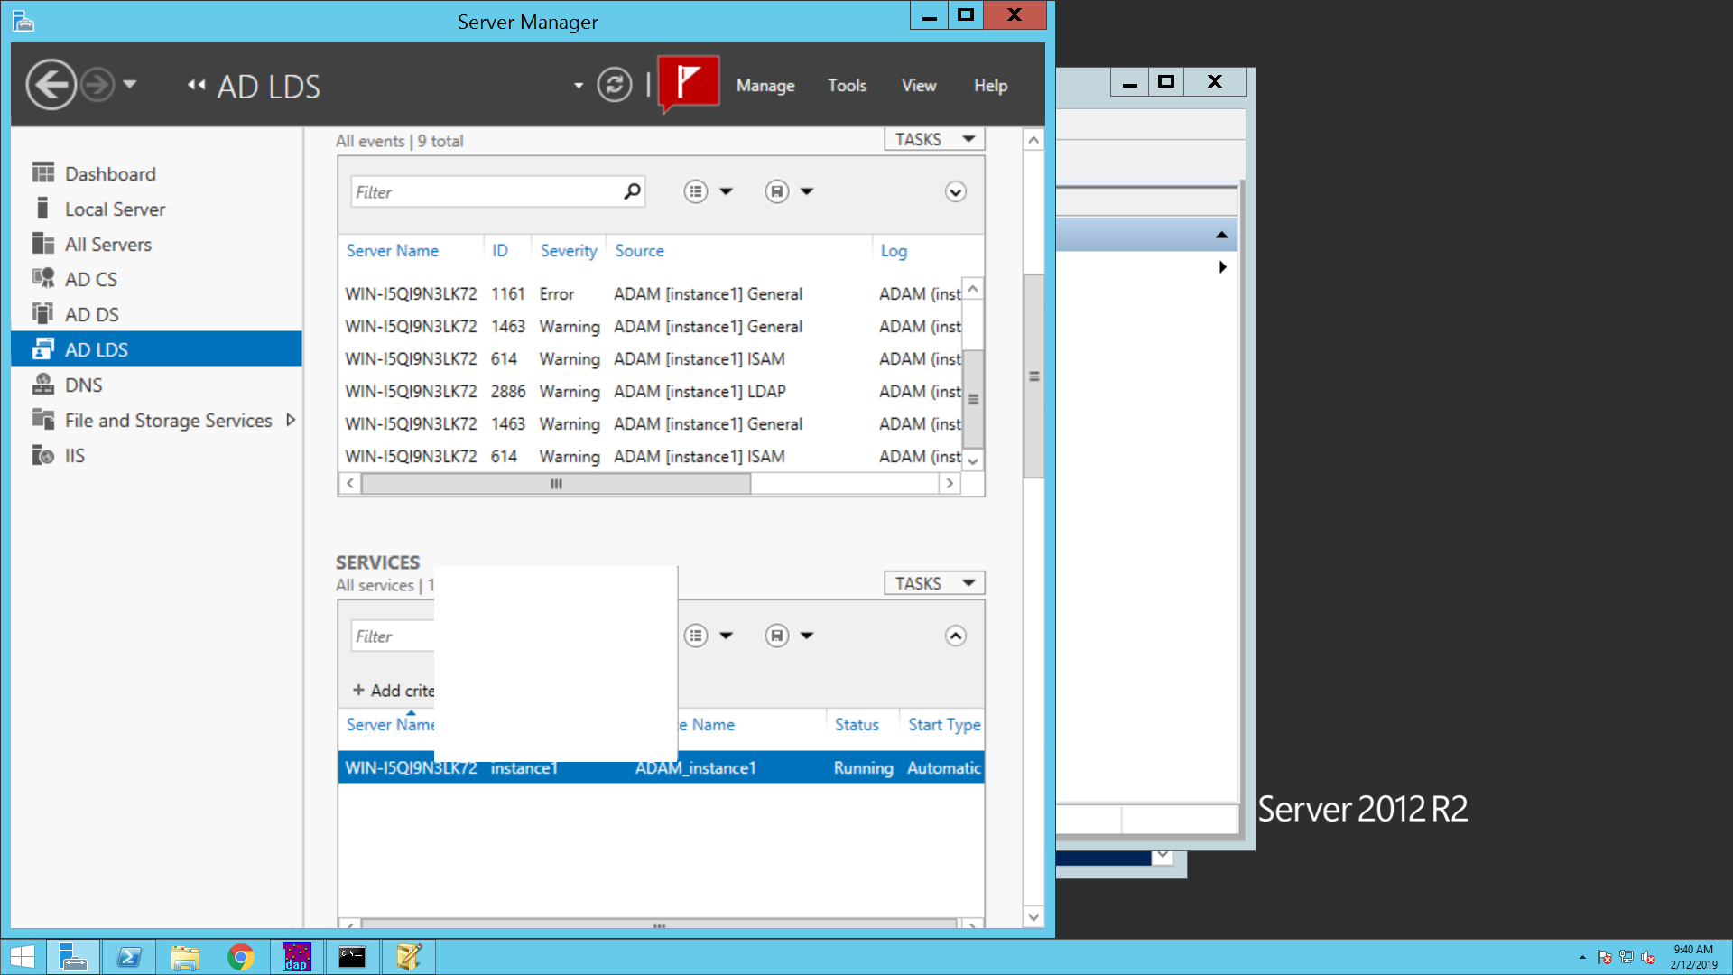1733x975 pixels.
Task: Open the Manage menu
Action: (x=765, y=86)
